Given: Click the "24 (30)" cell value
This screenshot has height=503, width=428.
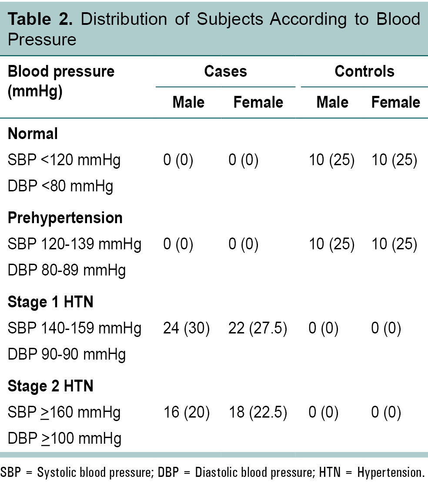Looking at the screenshot, I should pos(186,329).
